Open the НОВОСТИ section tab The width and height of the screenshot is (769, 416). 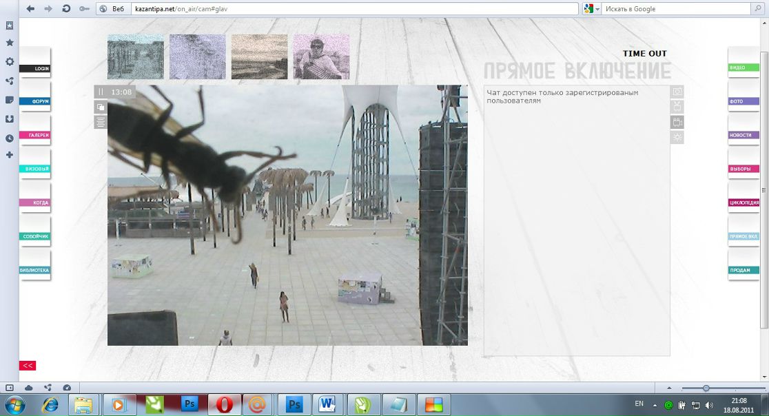pos(744,136)
